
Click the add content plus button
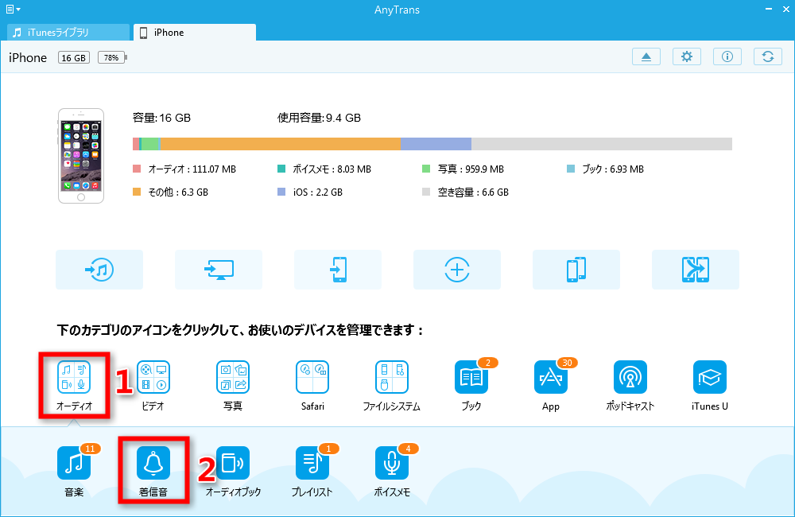pyautogui.click(x=457, y=270)
